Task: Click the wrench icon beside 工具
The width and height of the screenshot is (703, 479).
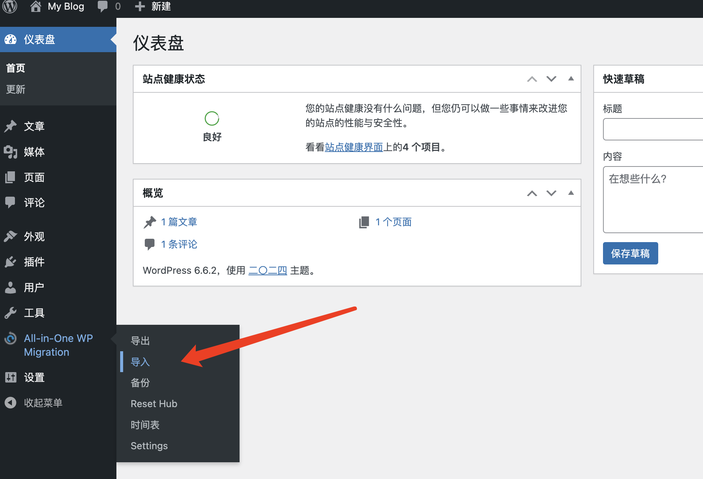Action: 10,313
